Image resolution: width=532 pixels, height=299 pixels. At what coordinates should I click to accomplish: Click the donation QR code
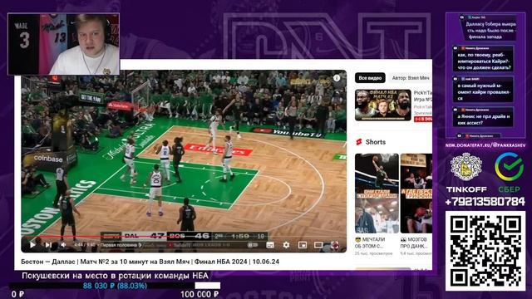tap(485, 251)
